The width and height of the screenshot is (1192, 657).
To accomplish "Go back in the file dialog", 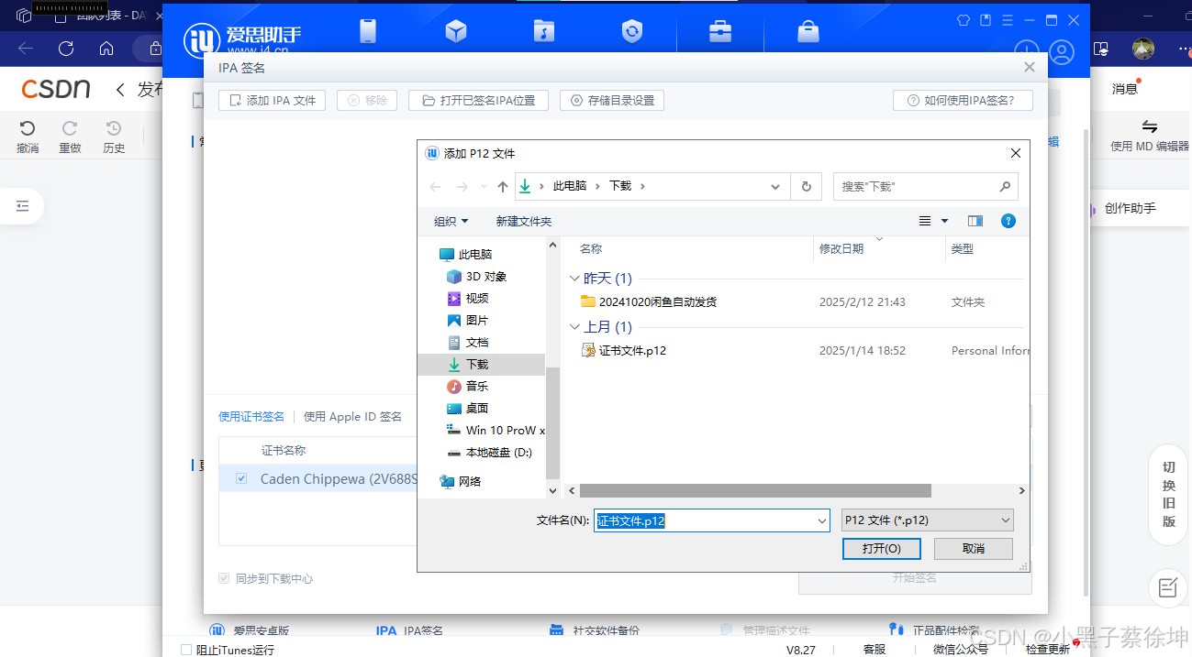I will click(436, 186).
